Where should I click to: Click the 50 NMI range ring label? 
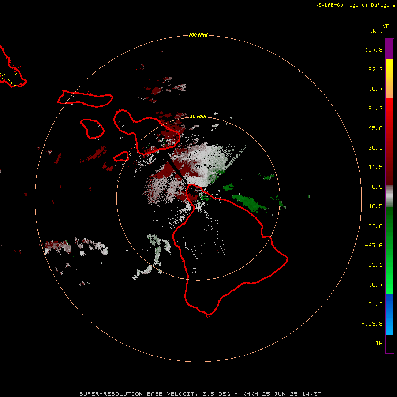(x=198, y=116)
